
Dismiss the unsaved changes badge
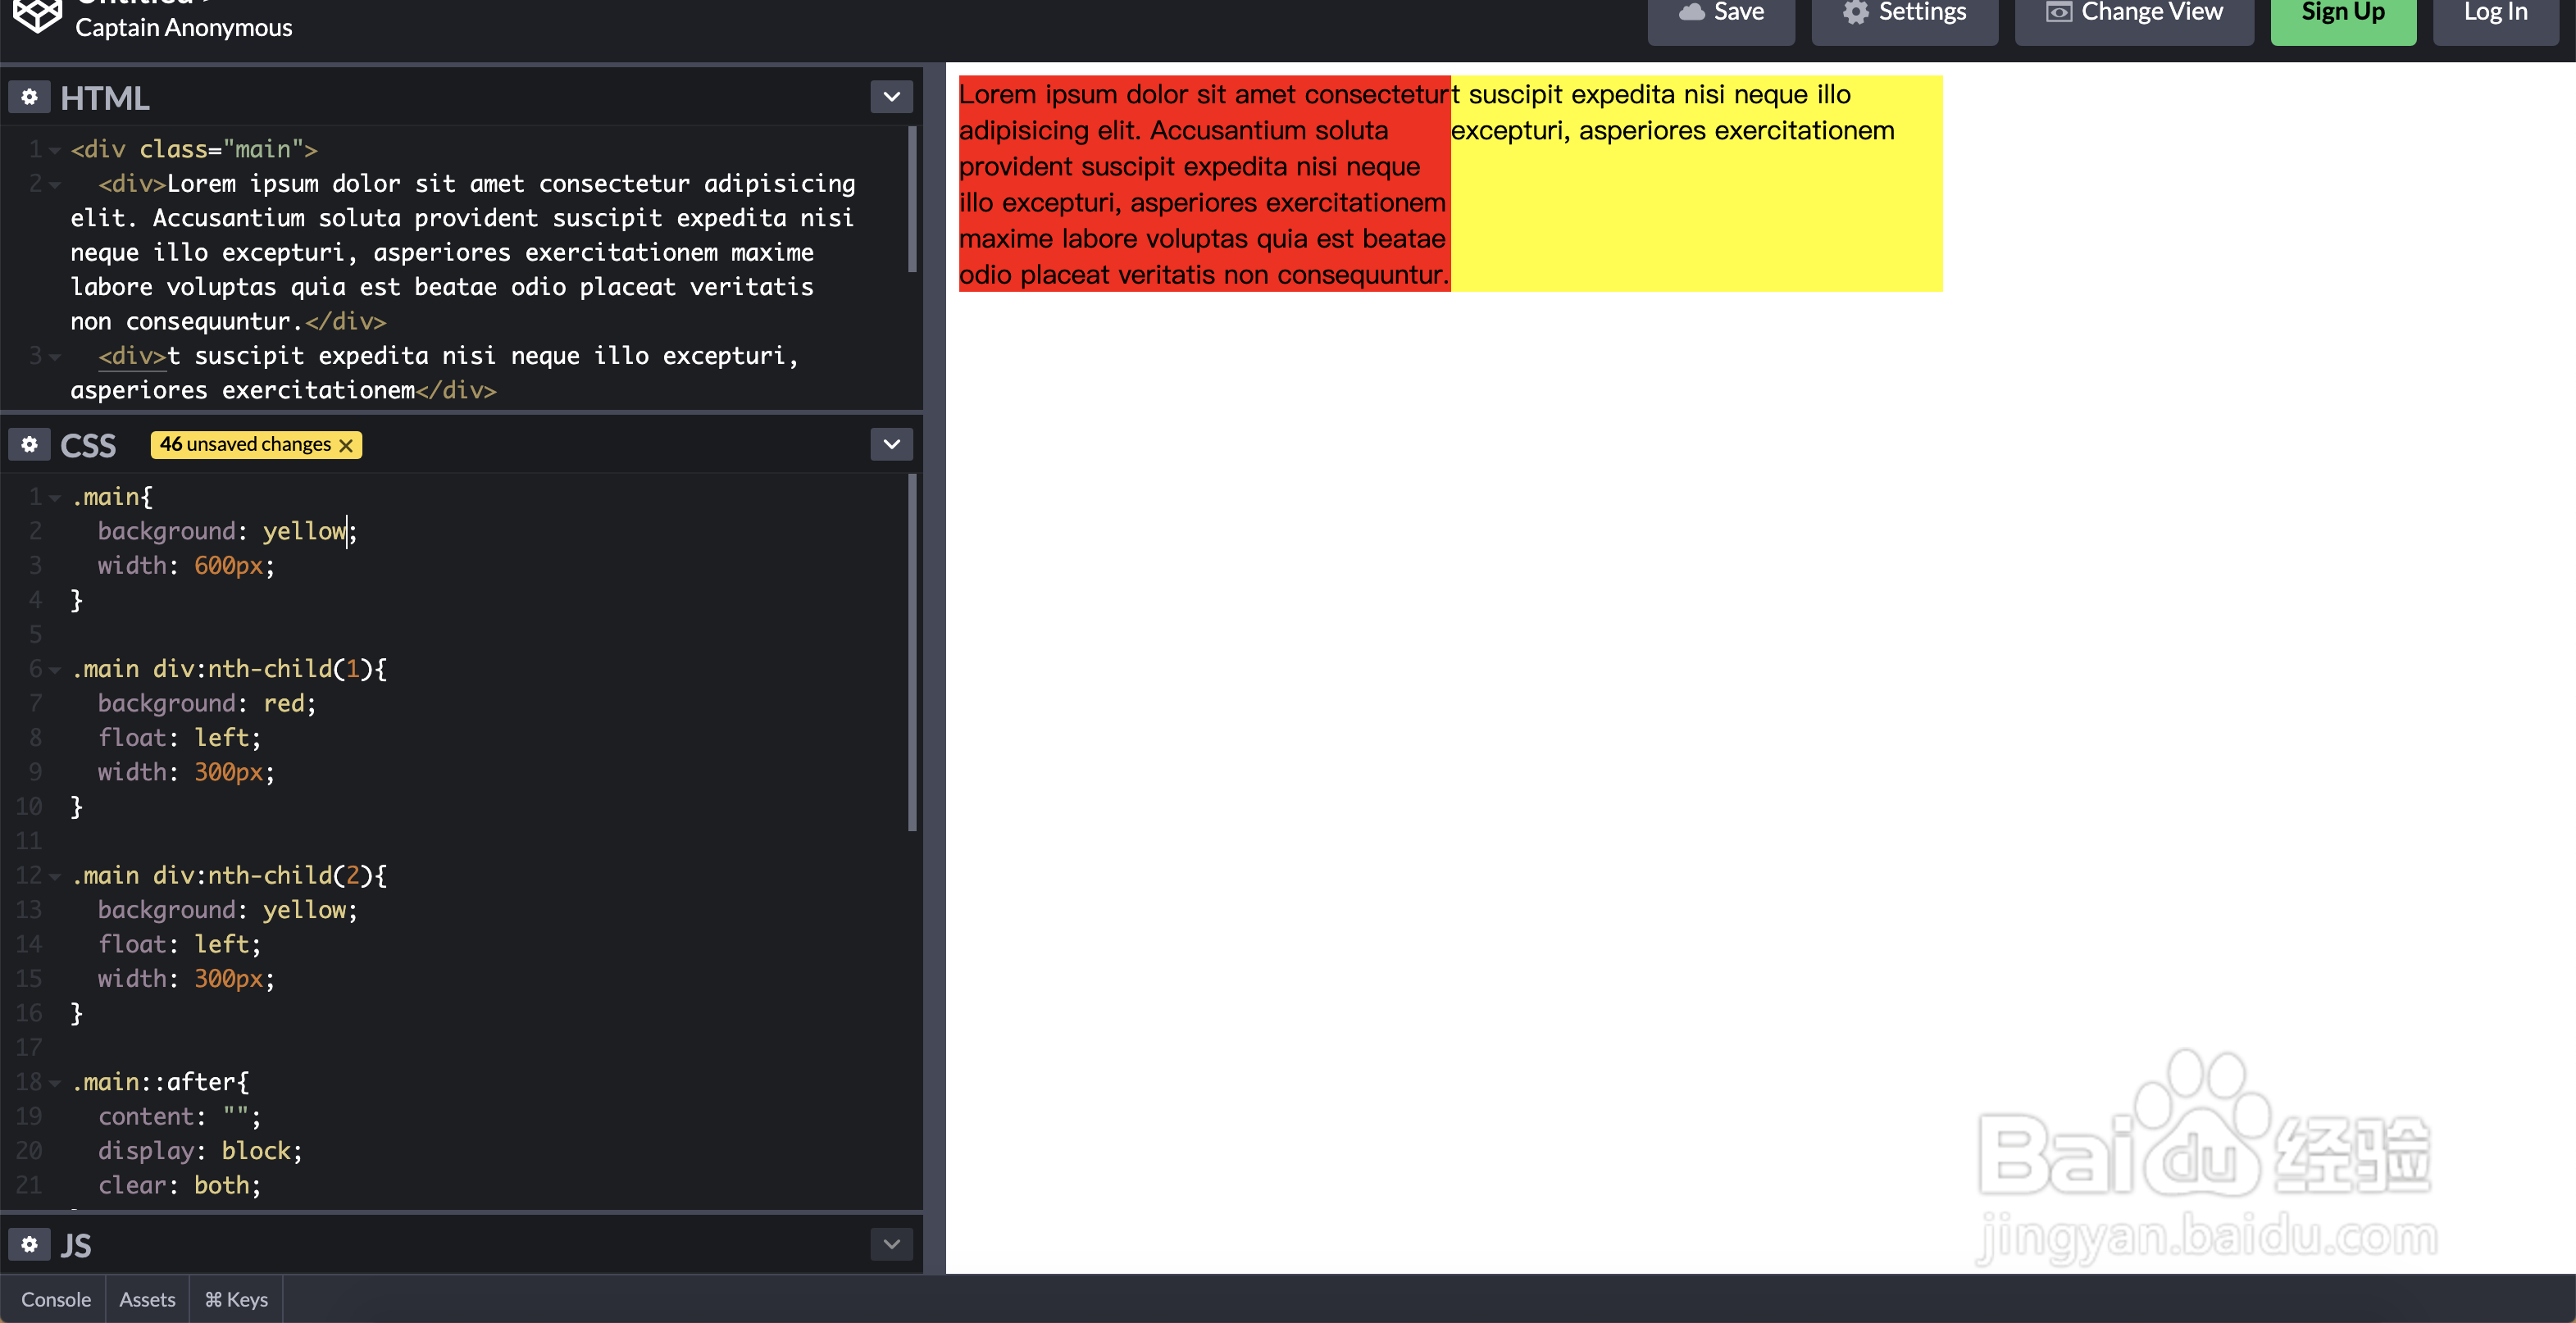346,445
